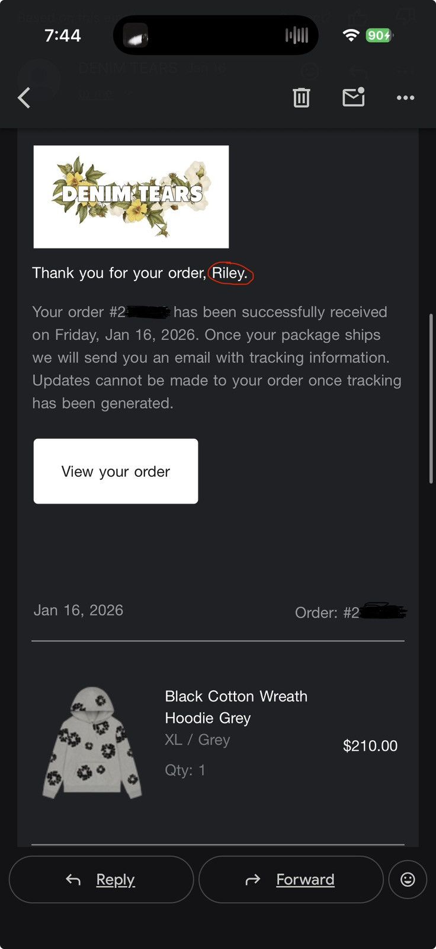Tap the app thumbnail in the Dynamic Island
The image size is (436, 949).
(135, 36)
